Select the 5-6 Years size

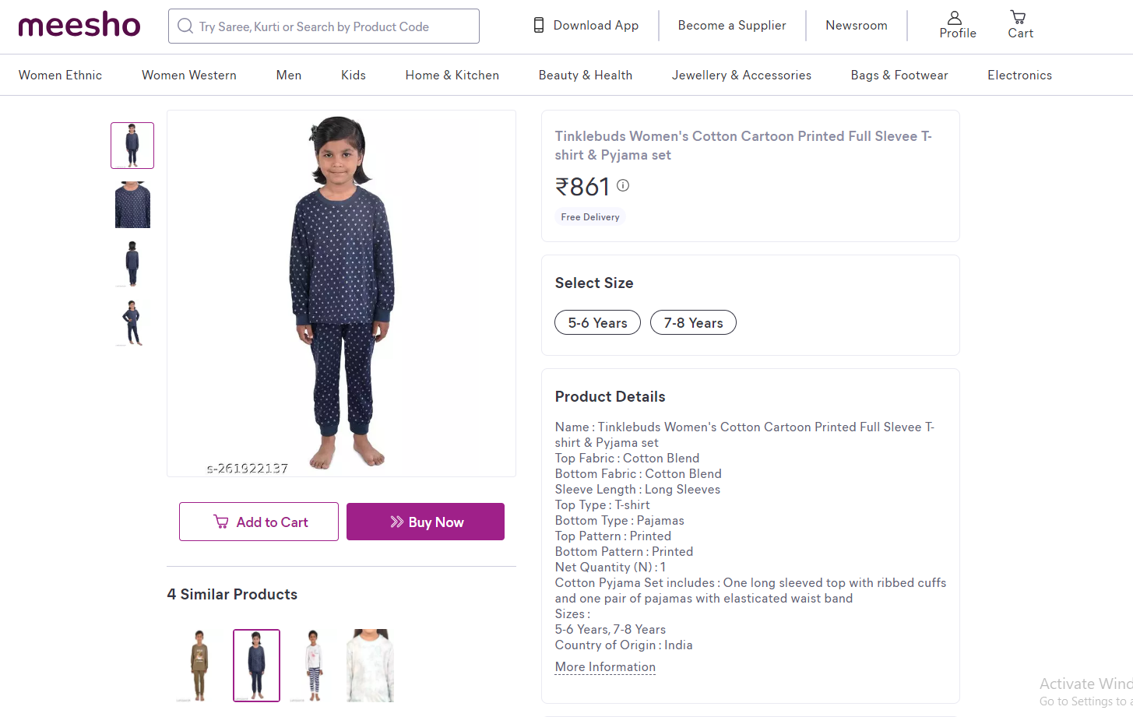pos(597,322)
